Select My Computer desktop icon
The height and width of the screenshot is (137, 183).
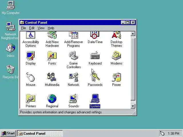[11, 5]
